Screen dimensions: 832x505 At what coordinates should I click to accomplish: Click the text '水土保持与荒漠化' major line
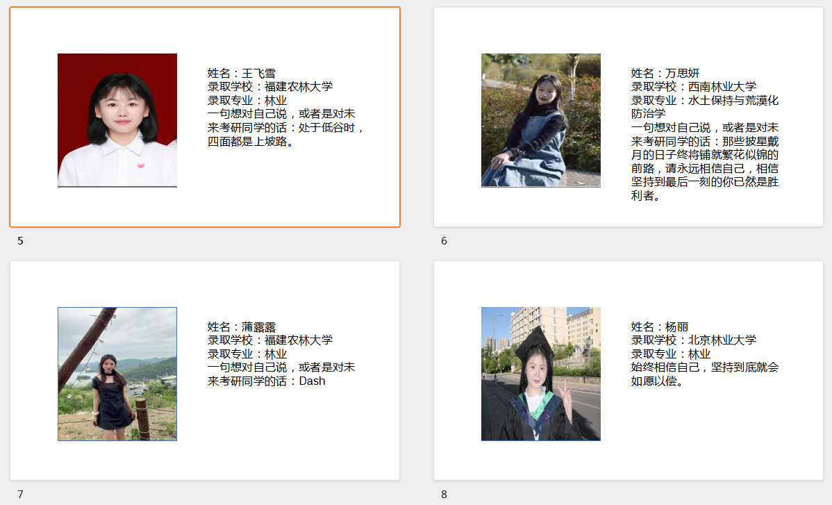[x=733, y=100]
